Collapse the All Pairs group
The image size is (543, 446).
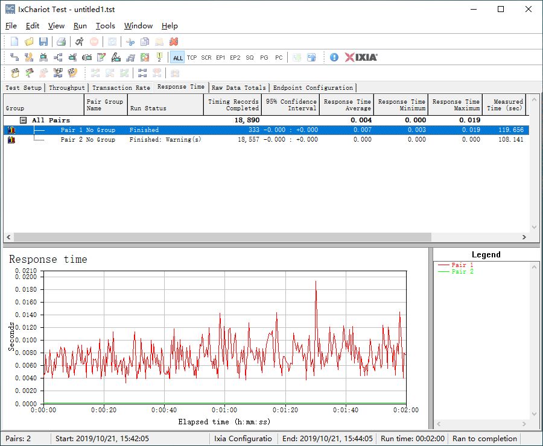(23, 120)
